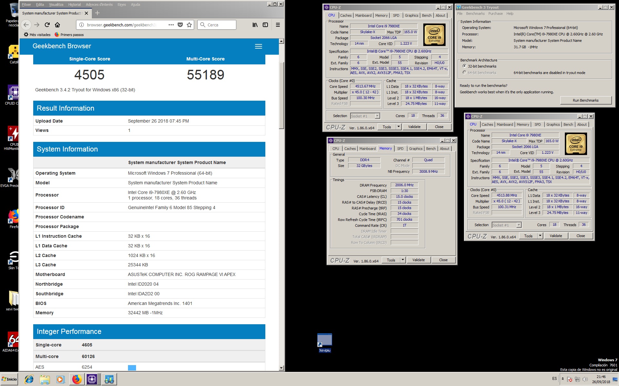The width and height of the screenshot is (619, 386).
Task: Click Close button in lower-right CPU-Z
Action: (x=581, y=236)
